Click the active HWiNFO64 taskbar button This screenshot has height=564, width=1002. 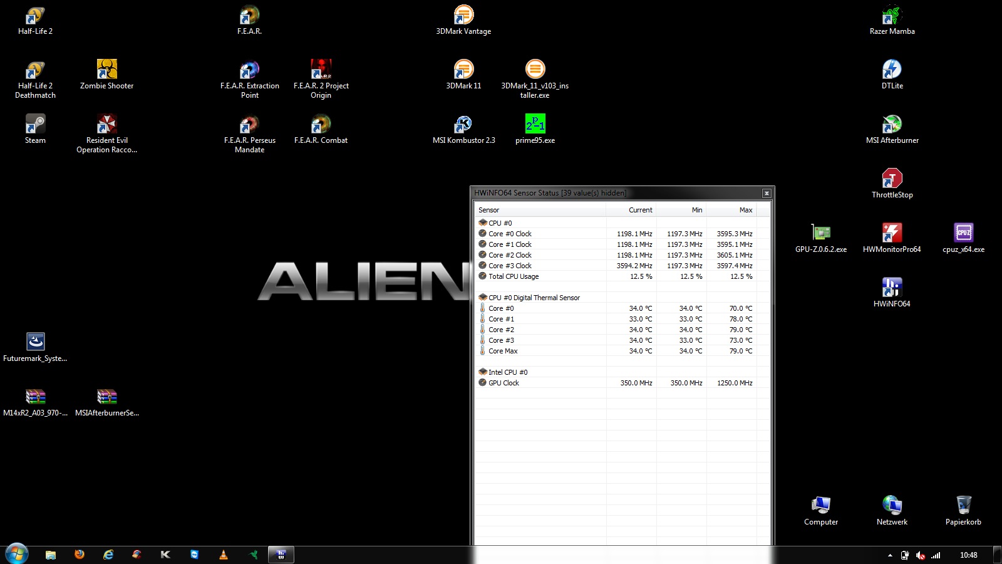281,555
